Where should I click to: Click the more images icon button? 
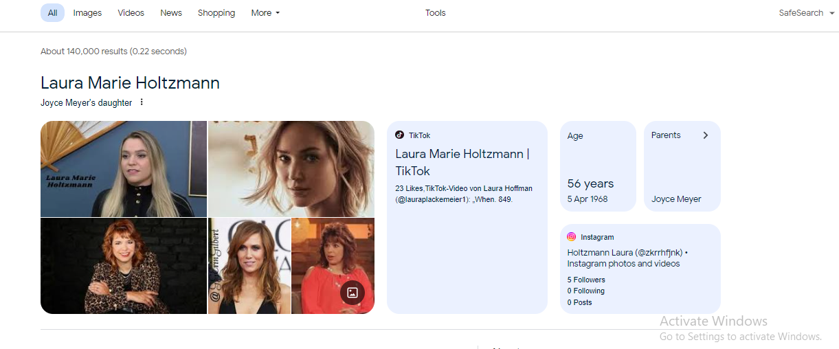353,293
